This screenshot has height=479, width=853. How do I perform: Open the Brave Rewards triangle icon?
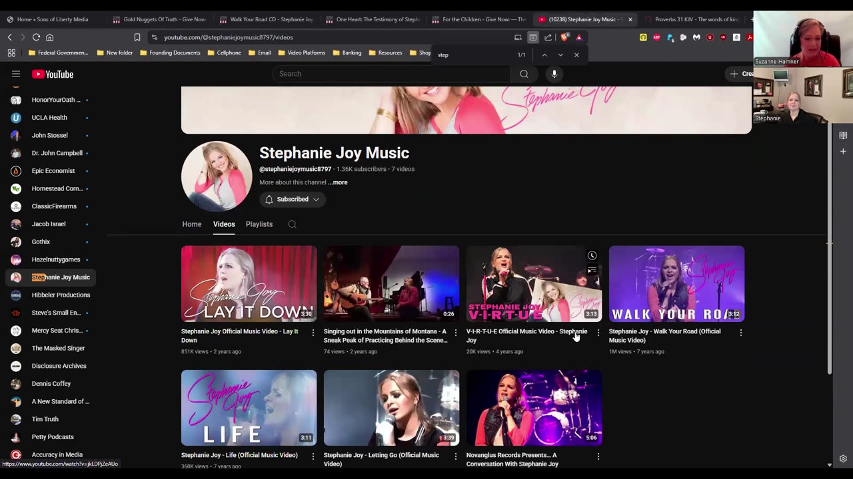(578, 37)
